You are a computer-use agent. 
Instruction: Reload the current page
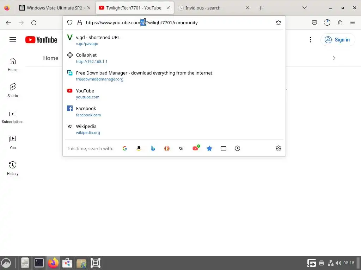pyautogui.click(x=34, y=22)
